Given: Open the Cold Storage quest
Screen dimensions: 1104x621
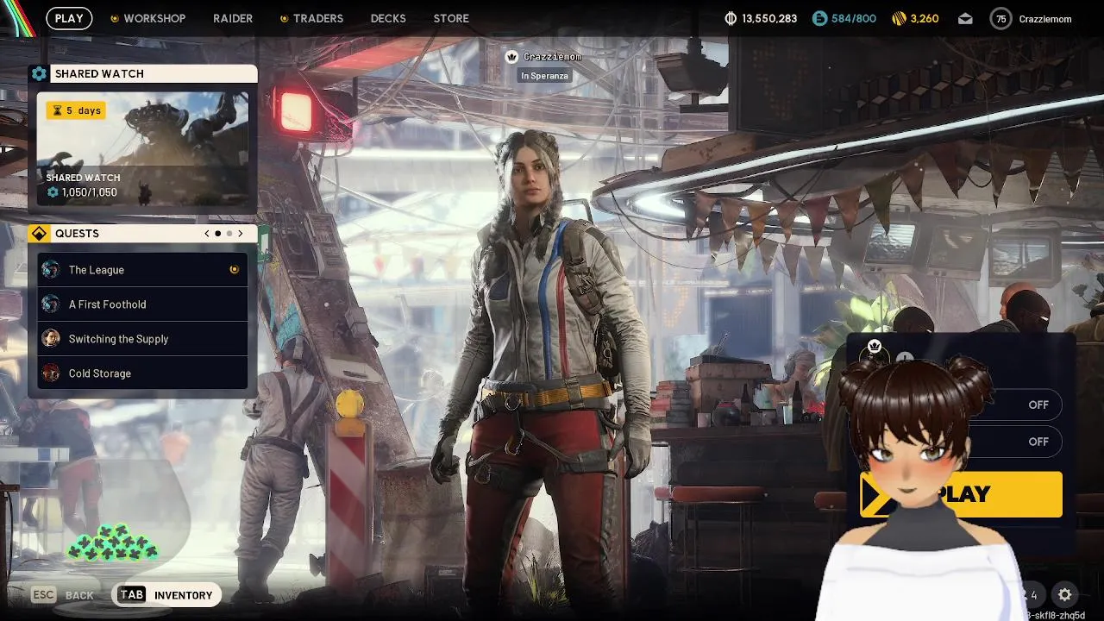Looking at the screenshot, I should tap(142, 373).
